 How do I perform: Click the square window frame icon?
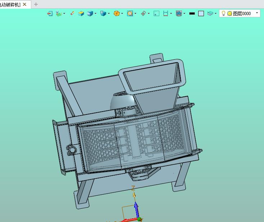pyautogui.click(x=156, y=13)
